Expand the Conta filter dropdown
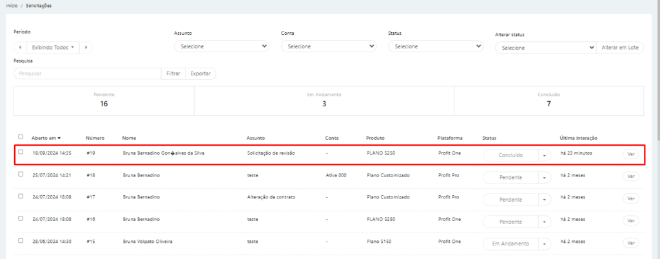Screen dimensions: 660x259 328,46
